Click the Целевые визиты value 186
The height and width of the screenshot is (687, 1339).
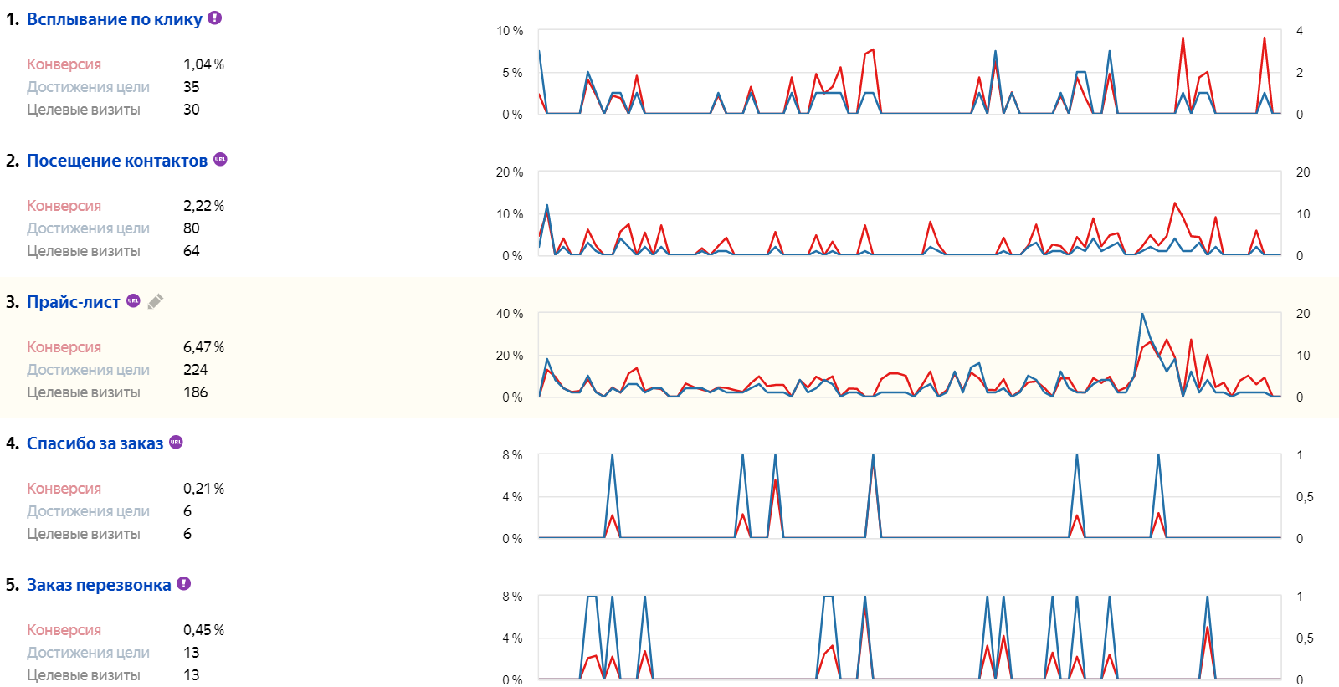click(196, 392)
